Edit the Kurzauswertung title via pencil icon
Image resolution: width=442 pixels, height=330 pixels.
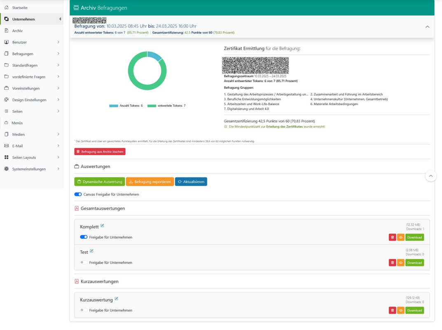(x=117, y=299)
